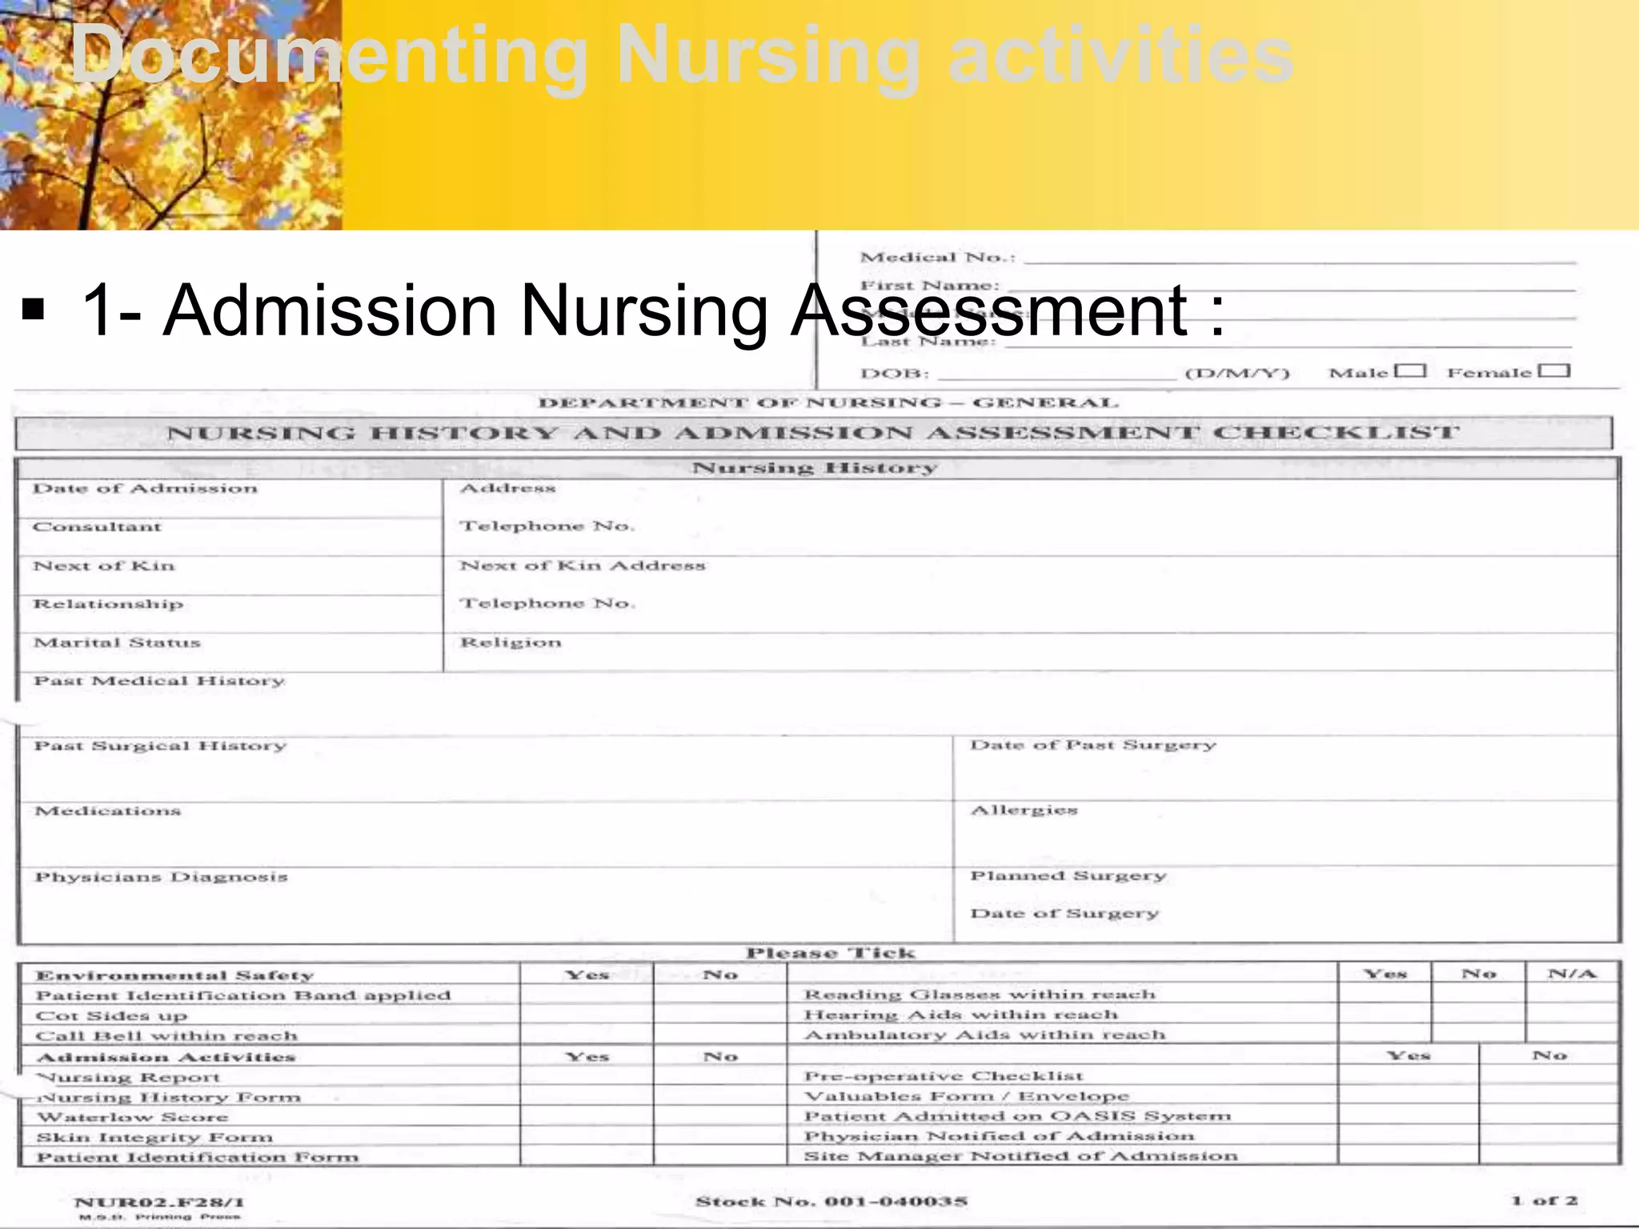The width and height of the screenshot is (1639, 1229).
Task: Click 'Patient Admitted on OASIS System' text
Action: 1017,1116
